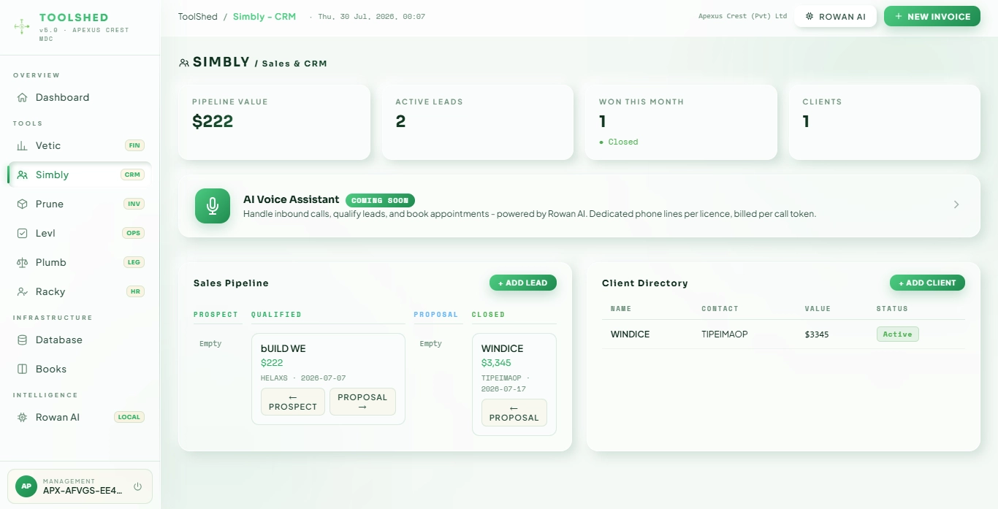The image size is (998, 509).
Task: Click the Levl checkbox icon
Action: tap(22, 233)
